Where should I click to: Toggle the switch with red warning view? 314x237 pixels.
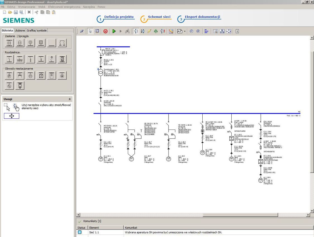pos(163,31)
